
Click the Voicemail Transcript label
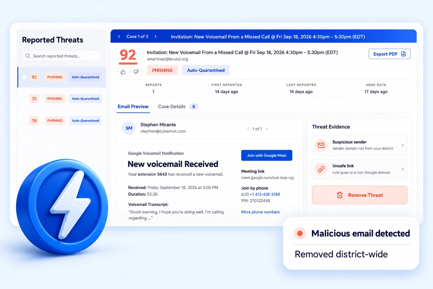coord(148,204)
